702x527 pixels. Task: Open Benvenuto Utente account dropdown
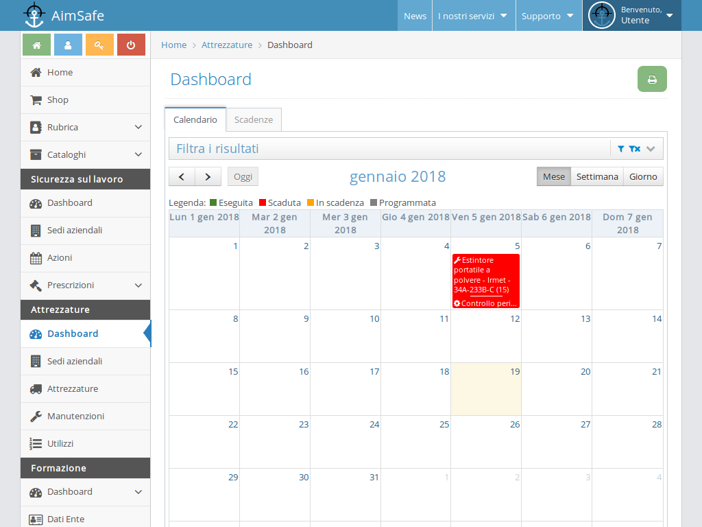631,16
